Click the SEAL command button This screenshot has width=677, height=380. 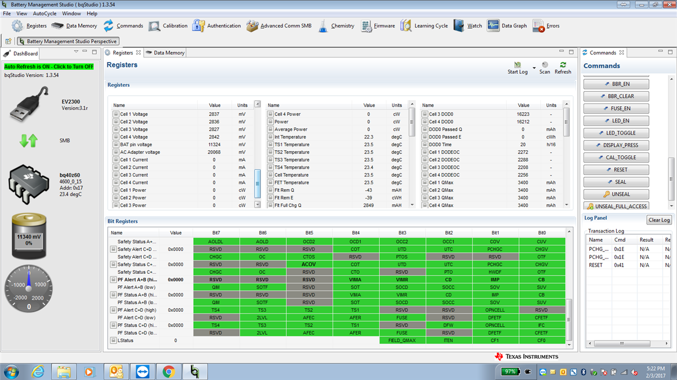pos(616,182)
